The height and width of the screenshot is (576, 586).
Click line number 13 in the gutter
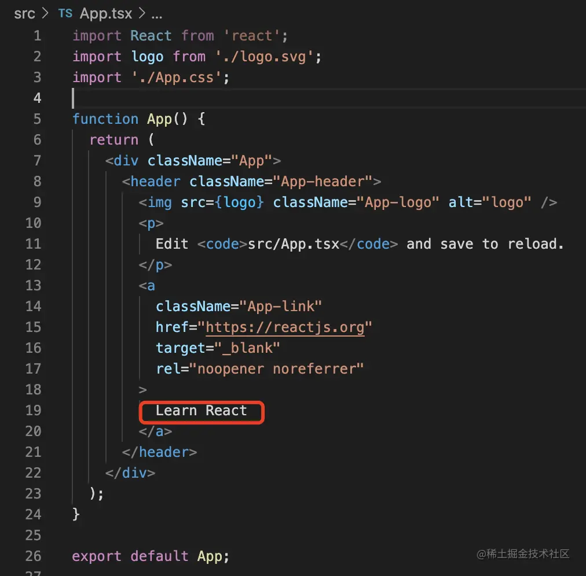coord(33,286)
